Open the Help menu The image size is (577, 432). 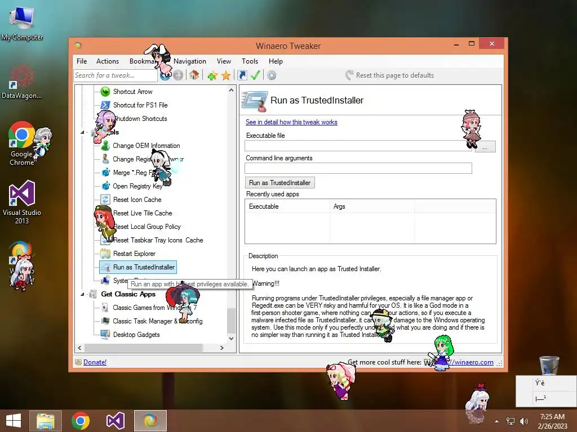pyautogui.click(x=276, y=61)
